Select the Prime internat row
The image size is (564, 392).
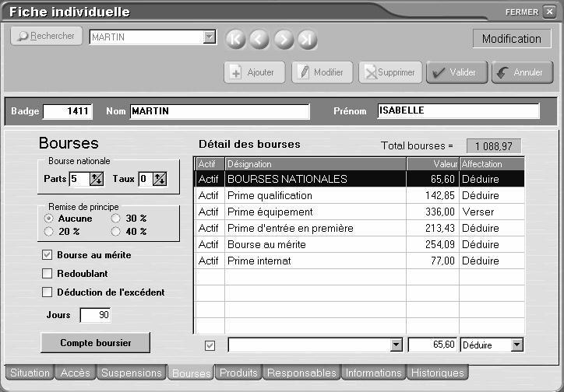(360, 261)
